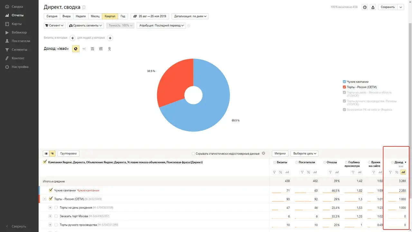Toggle bar chart icon under Доход column
The width and height of the screenshot is (412, 232).
click(x=403, y=172)
